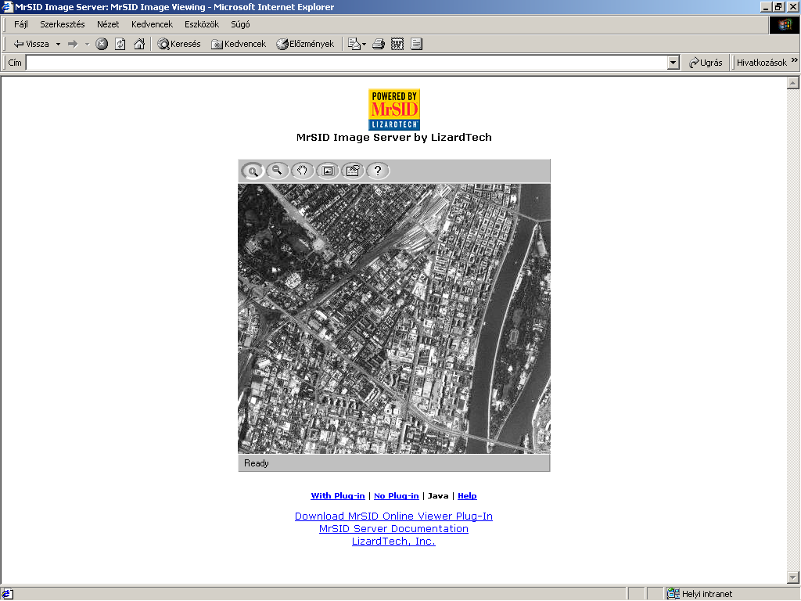This screenshot has width=801, height=601.
Task: Click the vertical scrollbar down arrow
Action: tap(792, 578)
